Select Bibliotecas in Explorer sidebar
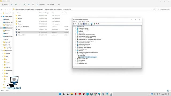This screenshot has height=96, width=171. pyautogui.click(x=8, y=31)
